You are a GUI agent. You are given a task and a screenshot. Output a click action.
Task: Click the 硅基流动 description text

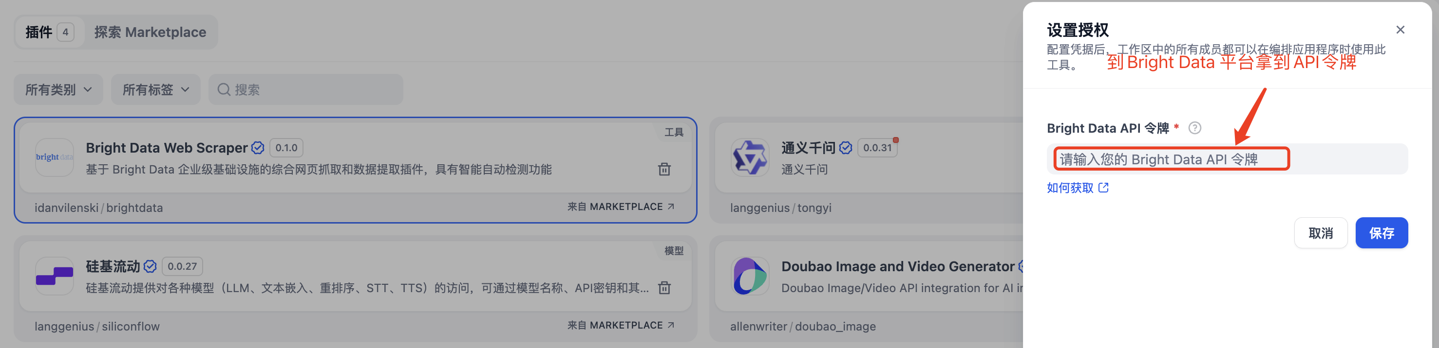(x=368, y=288)
